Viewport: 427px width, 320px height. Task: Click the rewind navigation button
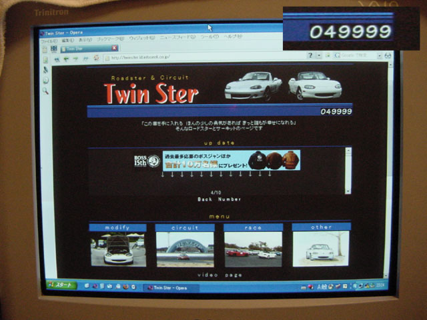pos(57,59)
